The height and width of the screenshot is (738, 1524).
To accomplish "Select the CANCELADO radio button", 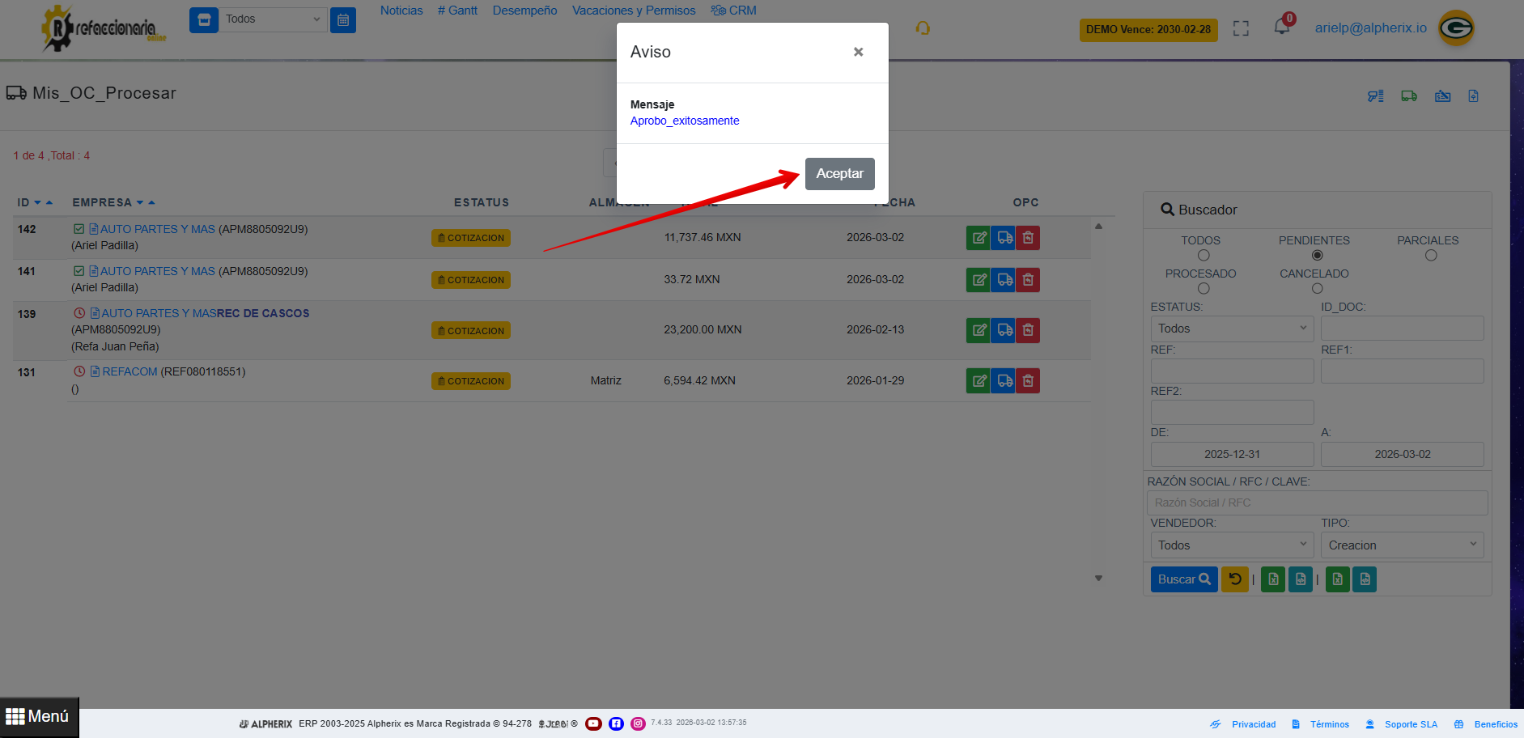I will (x=1317, y=289).
